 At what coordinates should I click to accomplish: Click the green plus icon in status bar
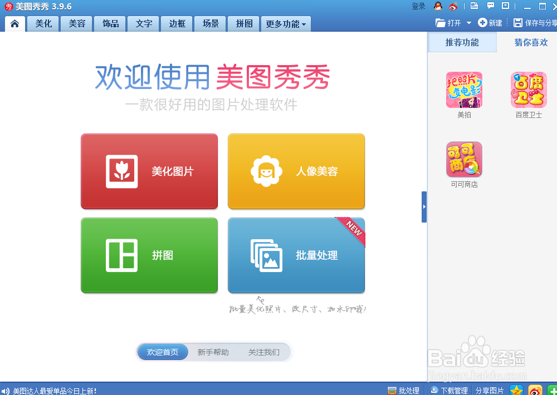pyautogui.click(x=552, y=390)
